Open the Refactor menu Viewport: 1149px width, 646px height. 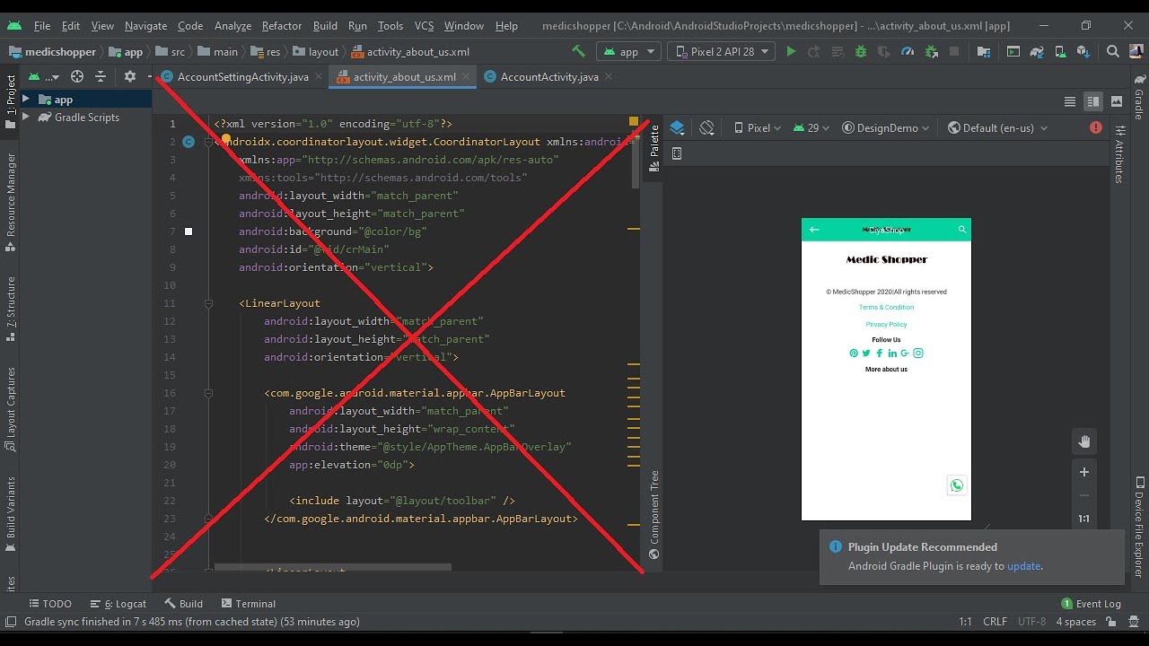coord(282,26)
